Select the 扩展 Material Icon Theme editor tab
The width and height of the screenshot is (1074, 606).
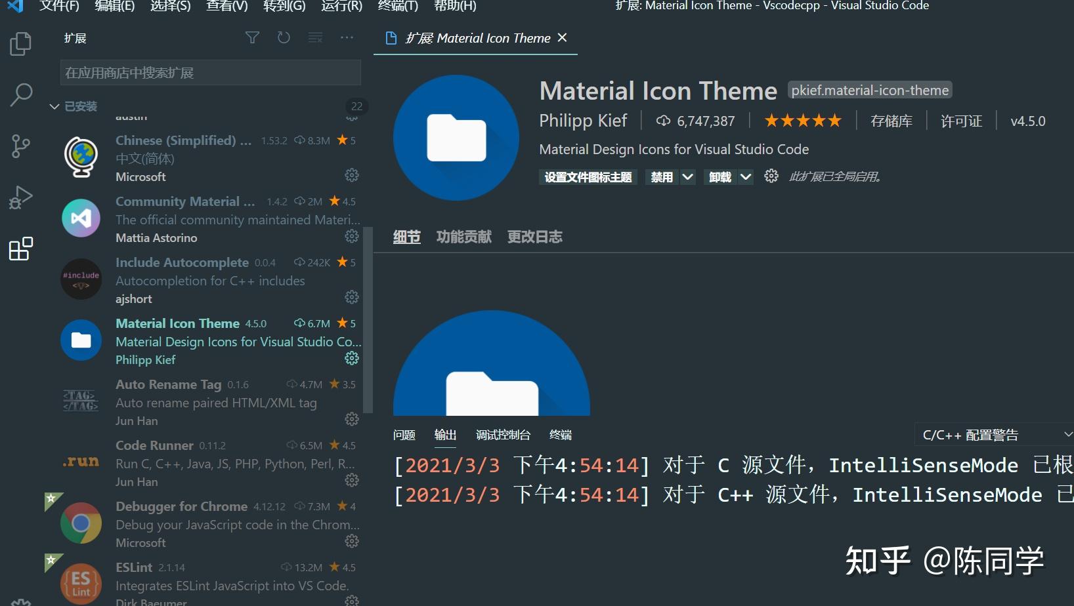pyautogui.click(x=475, y=38)
